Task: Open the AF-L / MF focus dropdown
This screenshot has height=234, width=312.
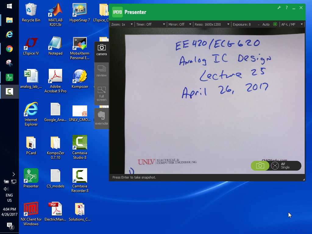Action: [292, 24]
